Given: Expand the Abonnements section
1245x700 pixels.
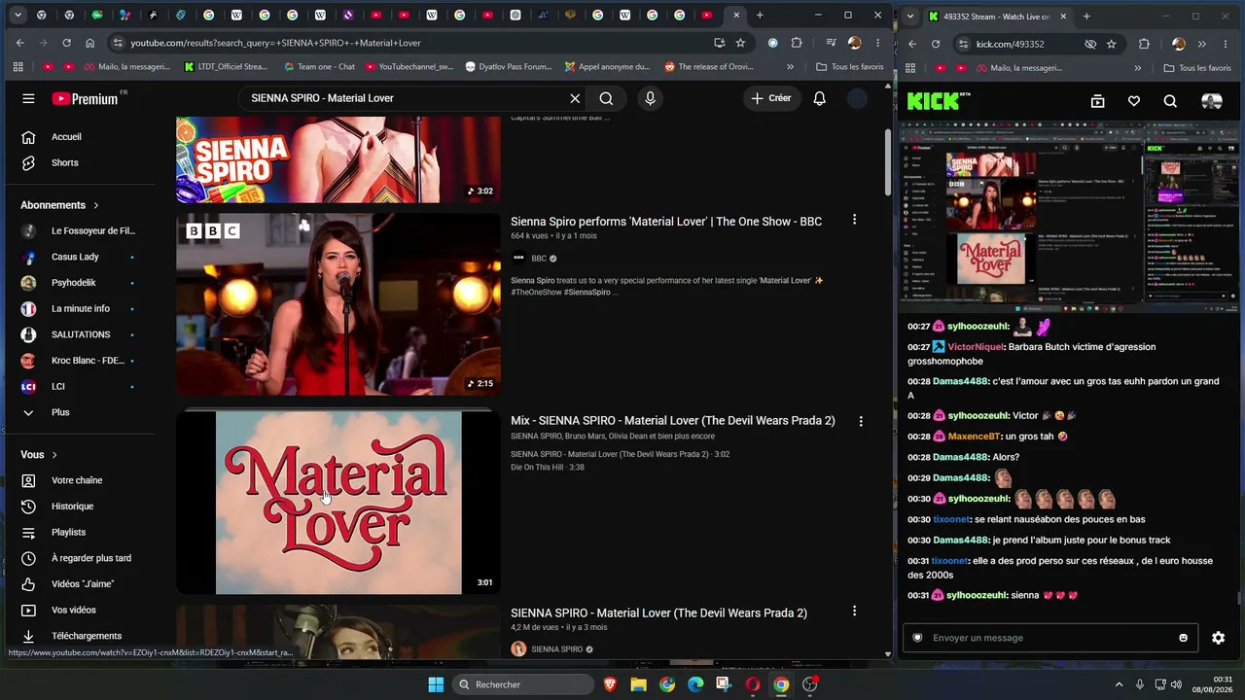Looking at the screenshot, I should pyautogui.click(x=60, y=205).
